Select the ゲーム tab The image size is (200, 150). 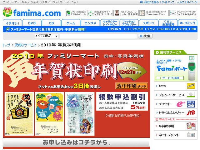(70, 23)
